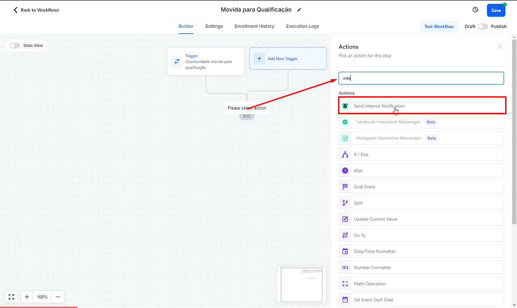The width and height of the screenshot is (517, 308).
Task: Open version history clock icon
Action: click(x=475, y=10)
